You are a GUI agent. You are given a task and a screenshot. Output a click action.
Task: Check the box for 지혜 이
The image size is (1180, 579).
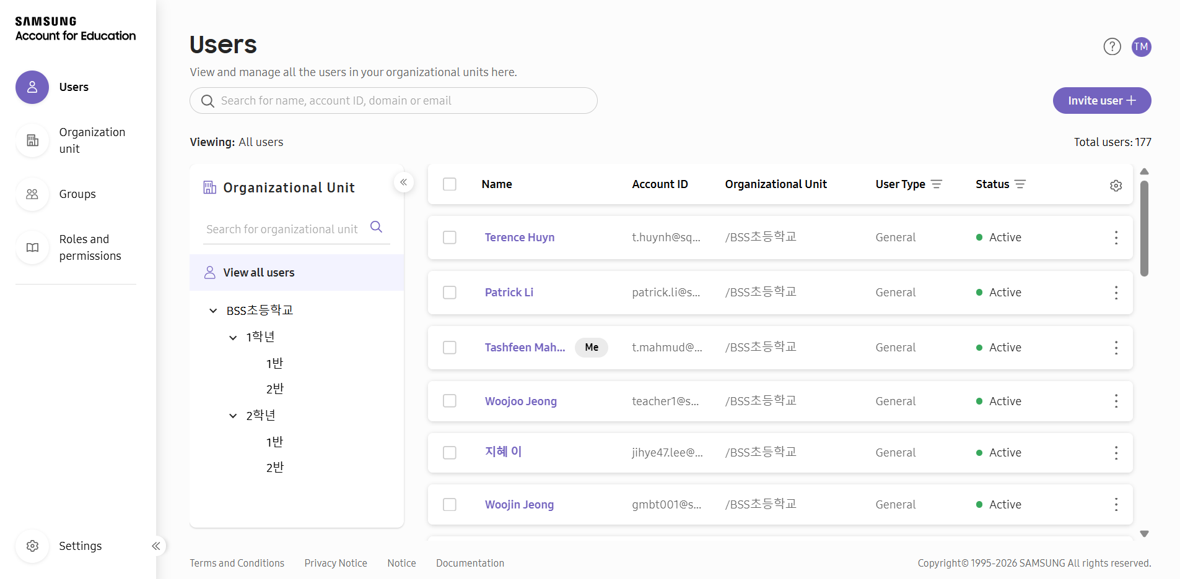(x=450, y=453)
